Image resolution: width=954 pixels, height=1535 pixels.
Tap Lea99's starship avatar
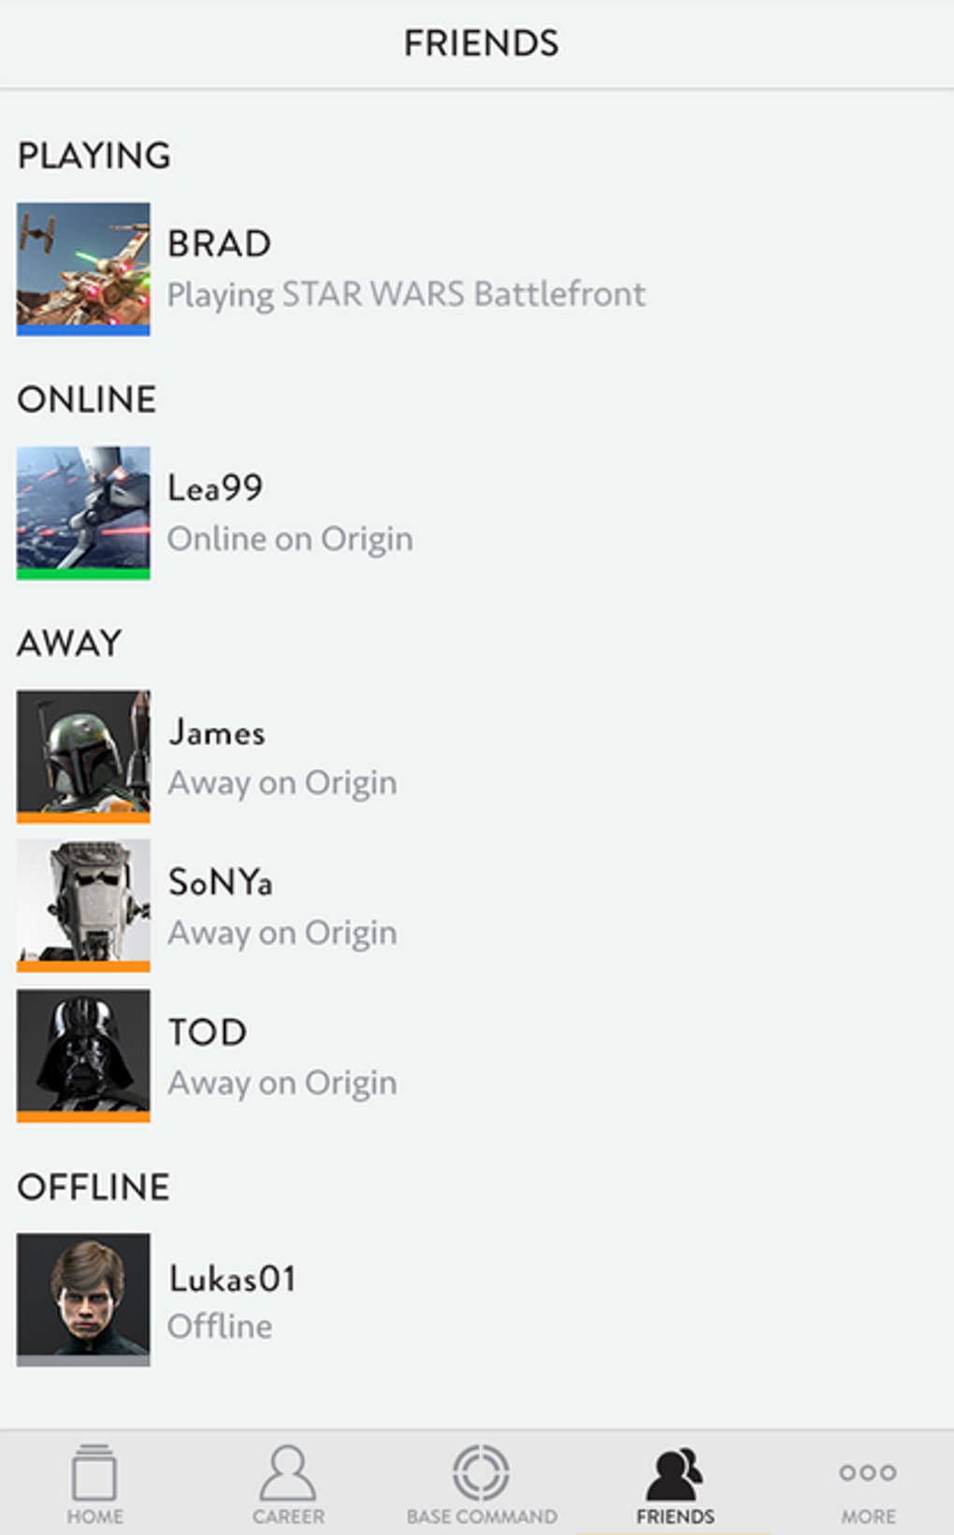[x=83, y=513]
